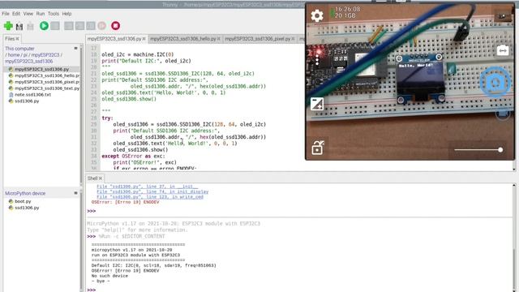The image size is (519, 292).
Task: Open camera settings via the gear icon
Action: [x=317, y=15]
